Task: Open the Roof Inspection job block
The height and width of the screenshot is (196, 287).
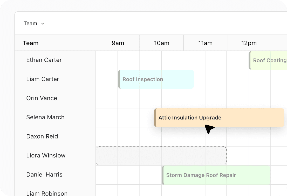Action: [156, 79]
